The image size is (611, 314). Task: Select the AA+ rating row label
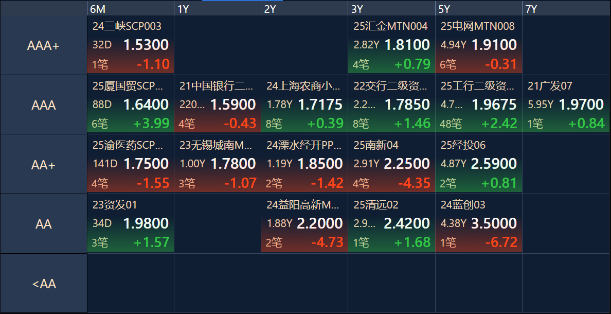click(43, 165)
